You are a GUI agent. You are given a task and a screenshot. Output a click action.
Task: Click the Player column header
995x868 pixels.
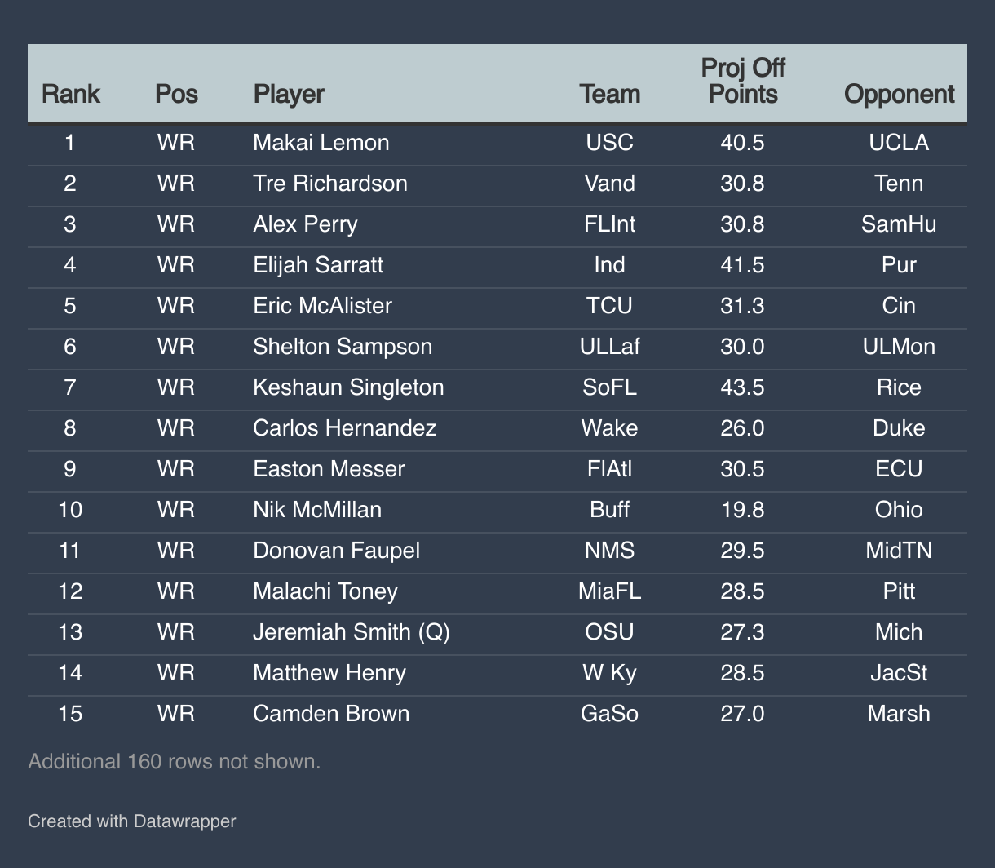[289, 94]
